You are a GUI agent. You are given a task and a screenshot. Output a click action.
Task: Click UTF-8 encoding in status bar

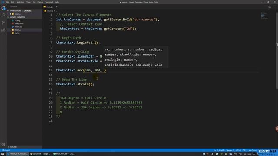(x=238, y=150)
